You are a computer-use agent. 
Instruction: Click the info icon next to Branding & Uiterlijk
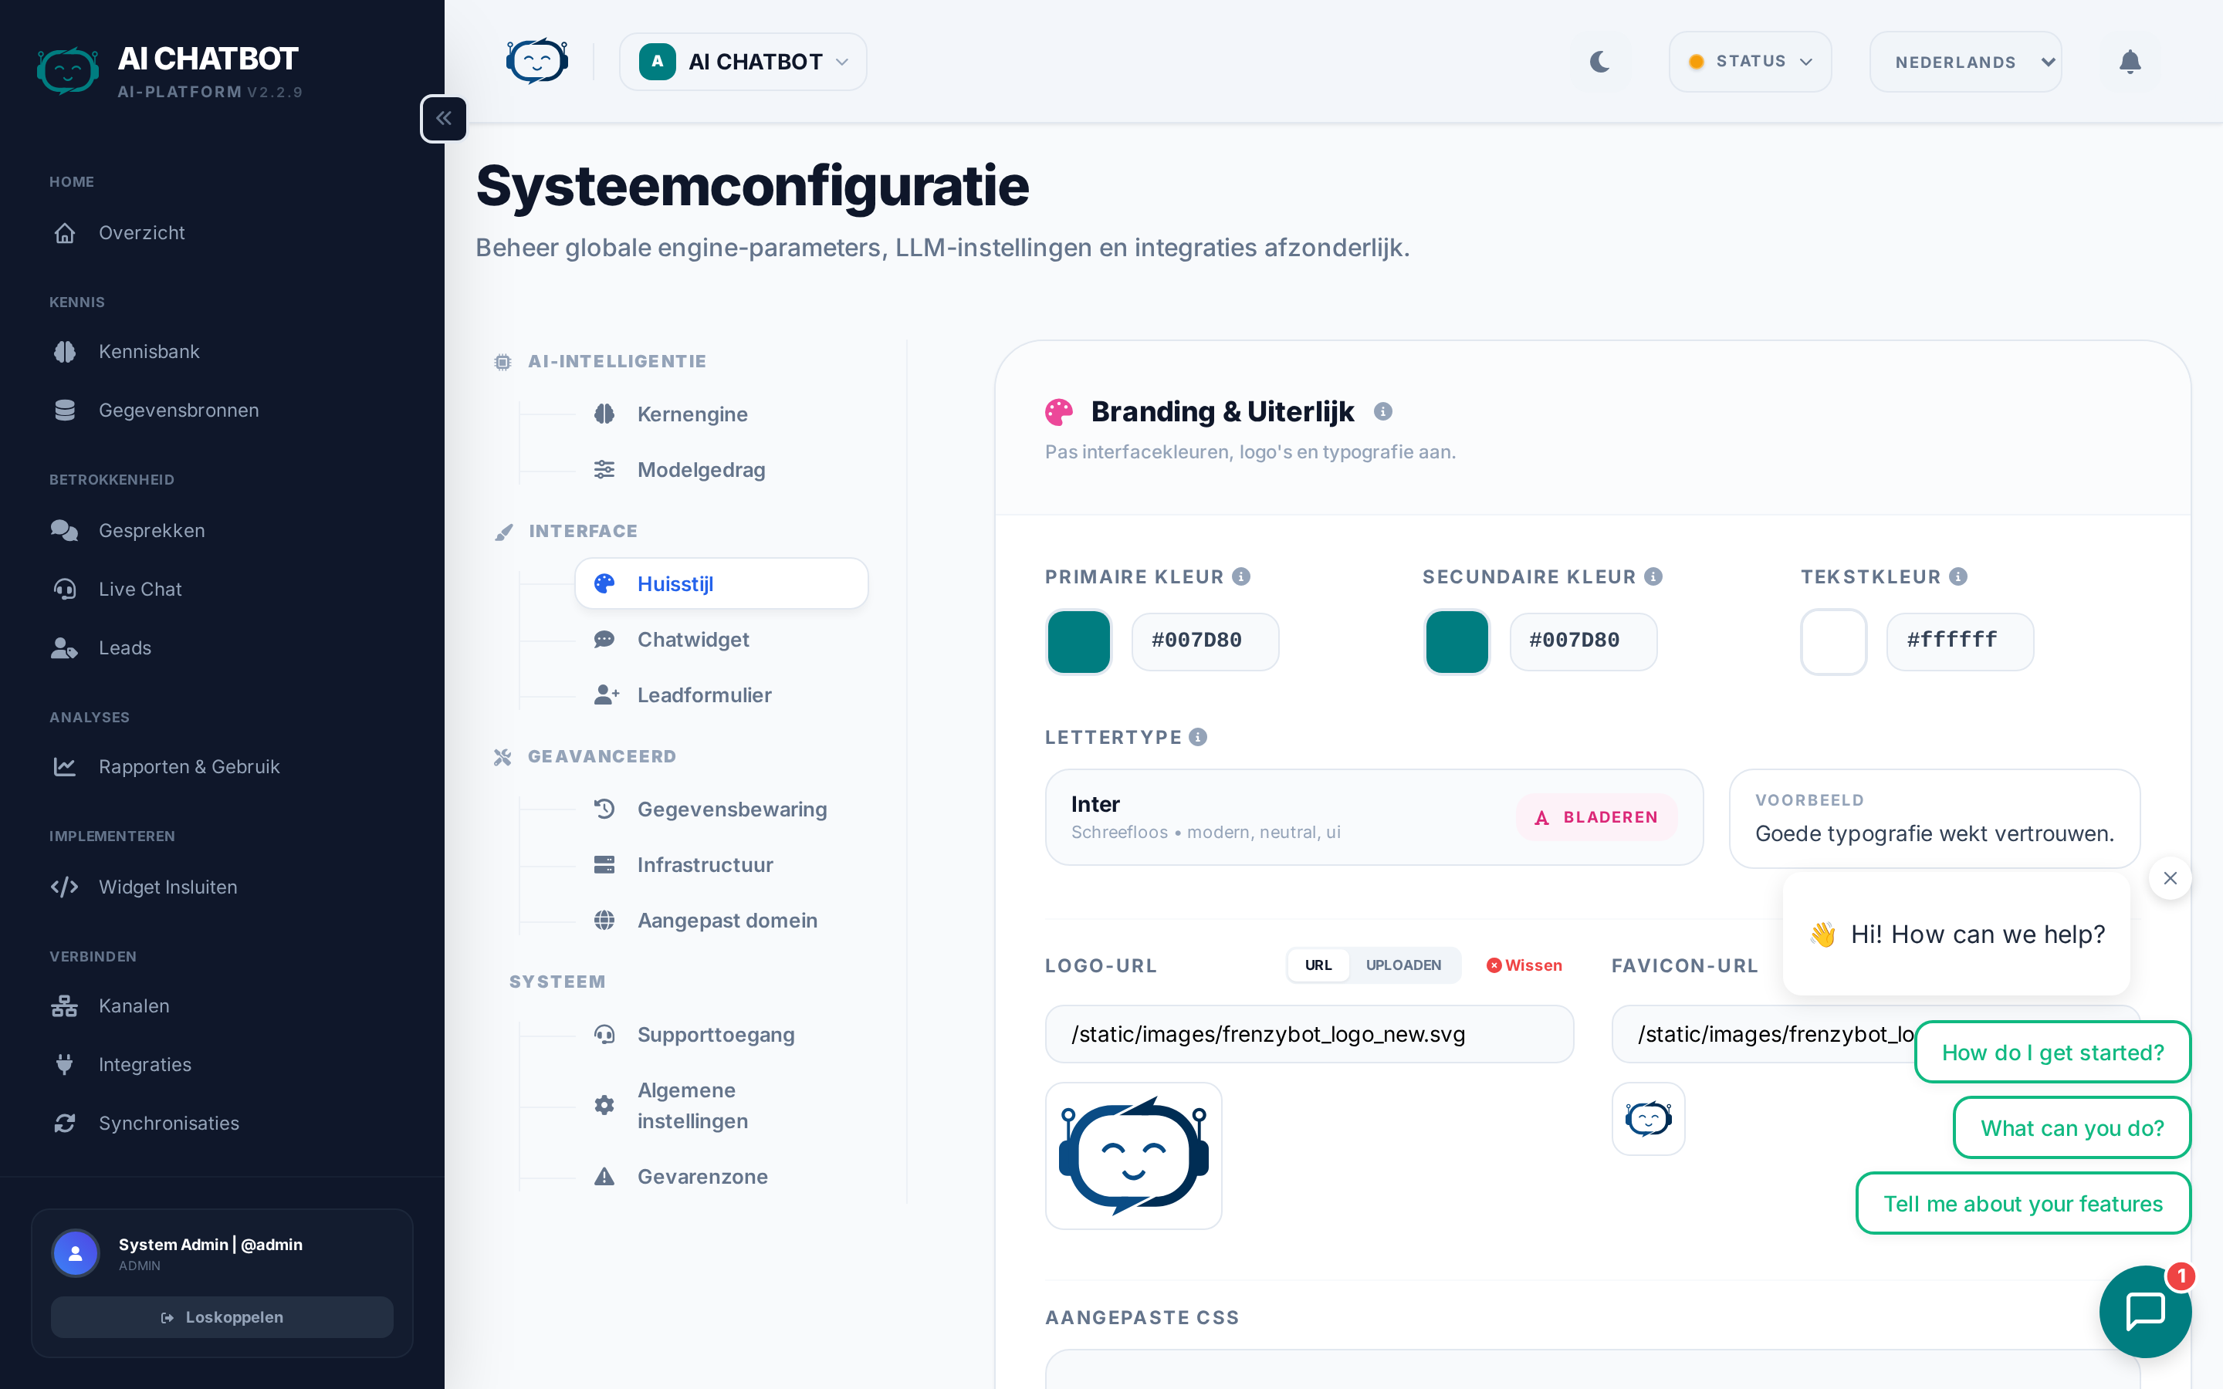1382,411
